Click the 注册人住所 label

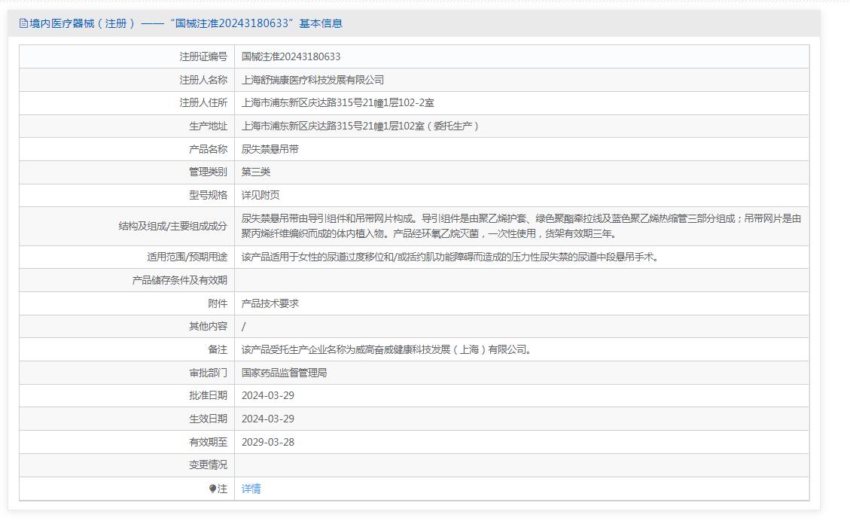coord(203,103)
